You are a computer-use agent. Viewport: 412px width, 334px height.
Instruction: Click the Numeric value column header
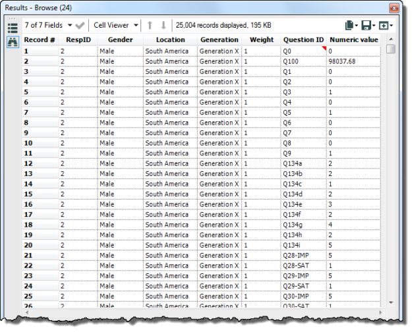[x=354, y=40]
